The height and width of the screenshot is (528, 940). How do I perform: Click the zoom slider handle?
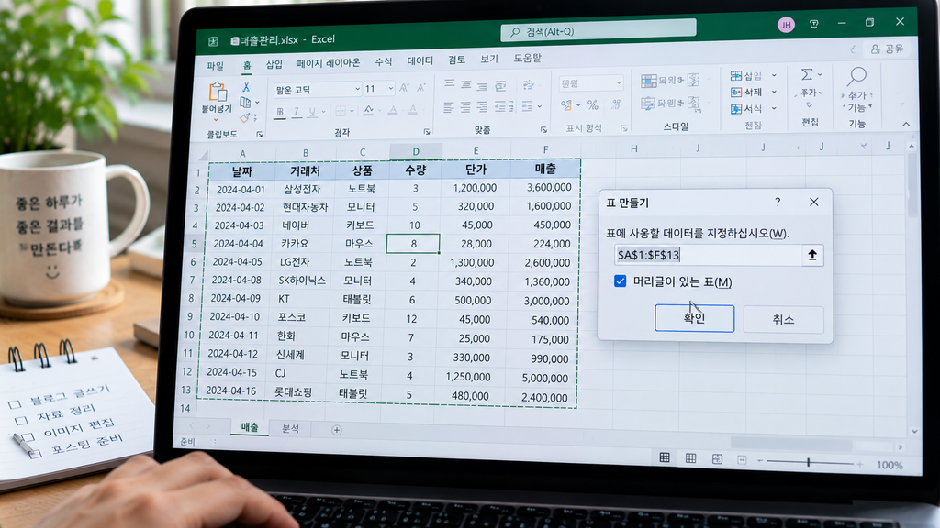point(808,462)
